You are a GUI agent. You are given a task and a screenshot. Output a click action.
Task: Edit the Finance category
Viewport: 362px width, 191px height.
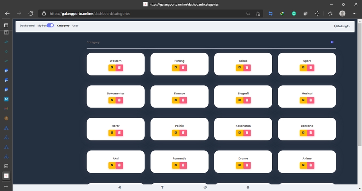pos(176,100)
